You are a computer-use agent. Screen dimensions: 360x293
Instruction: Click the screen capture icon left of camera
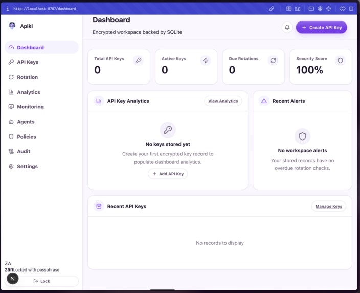tap(288, 9)
